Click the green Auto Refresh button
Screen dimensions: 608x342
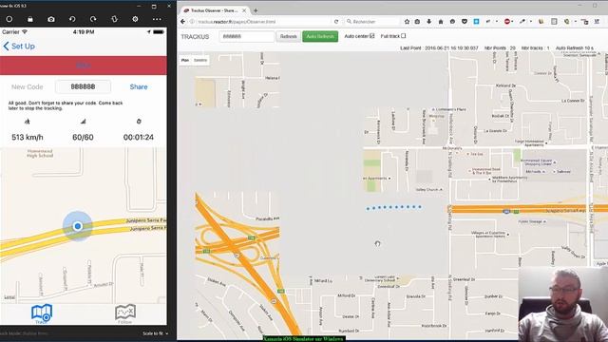[x=320, y=36]
